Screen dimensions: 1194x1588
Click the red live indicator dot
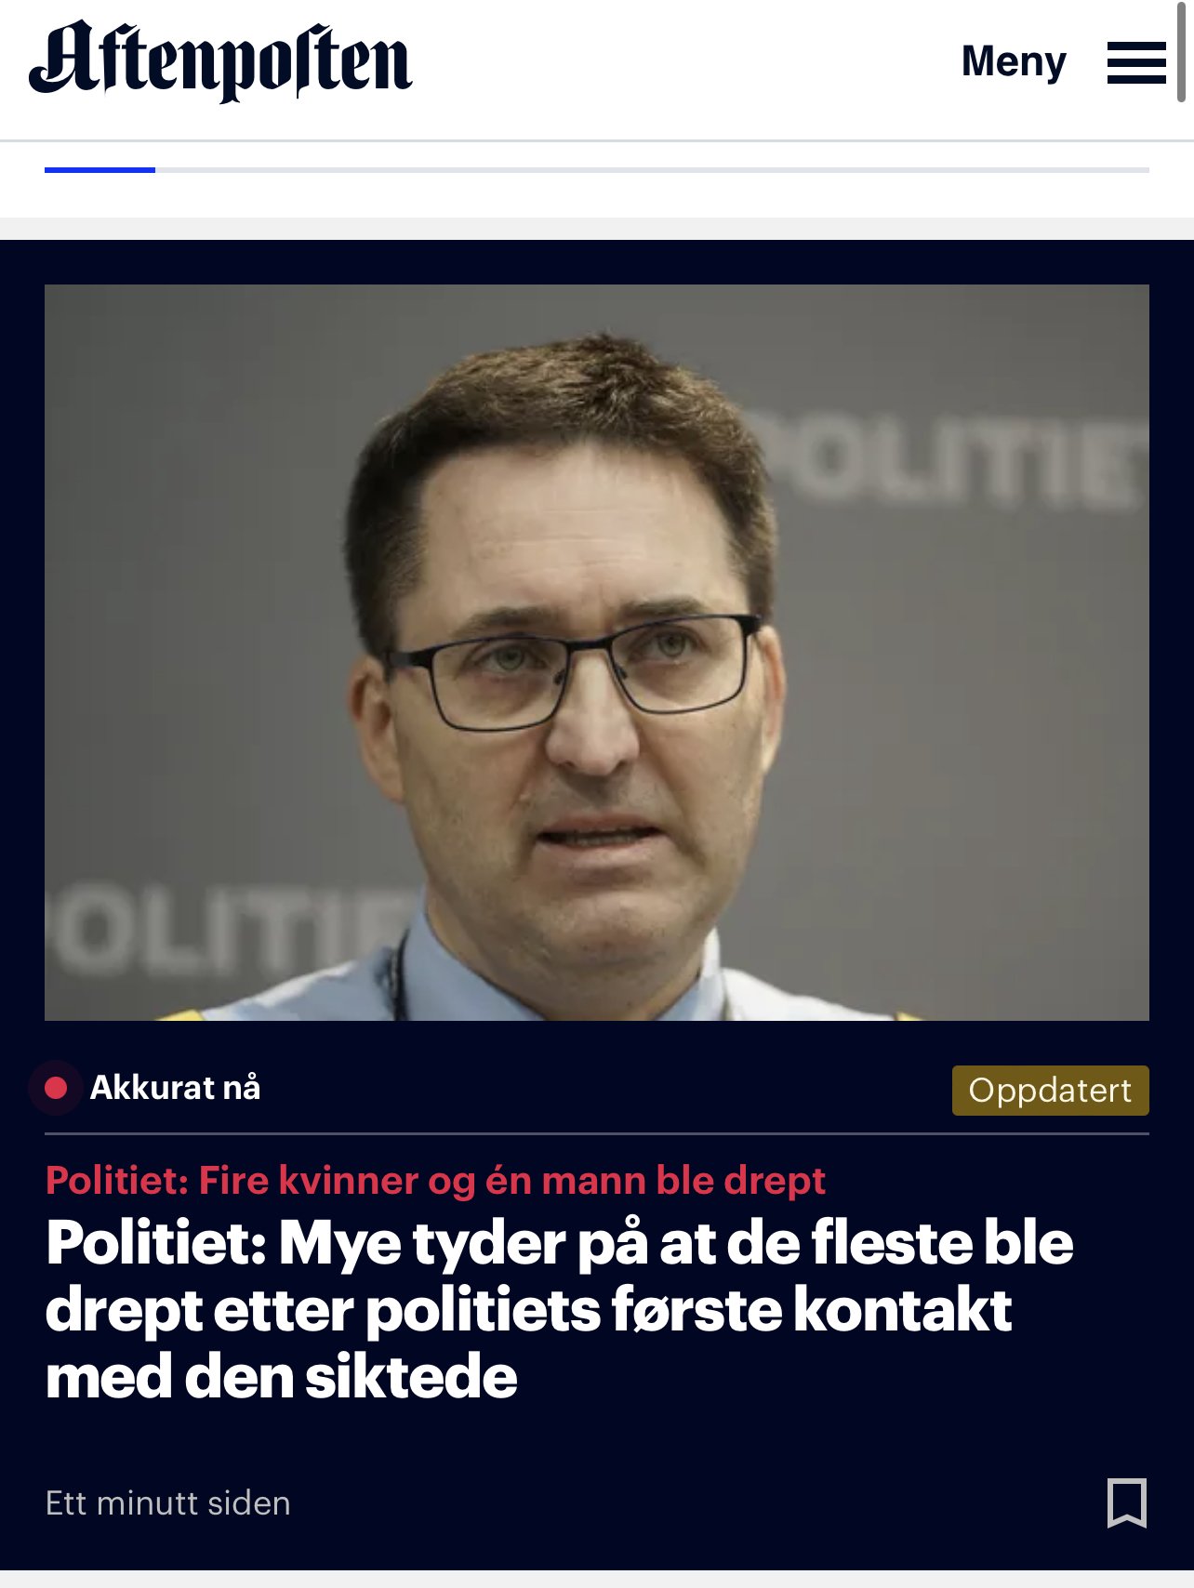[56, 1088]
